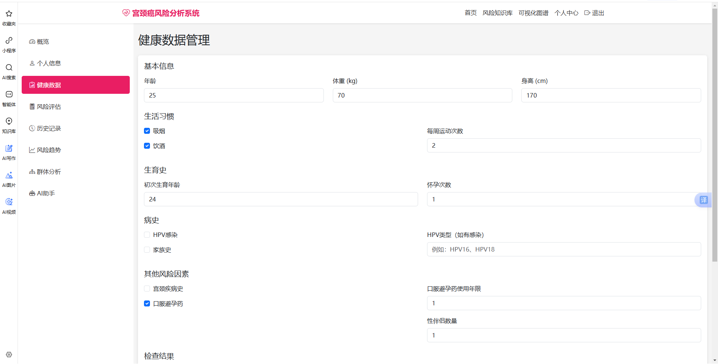Enable the HPV感染 checkbox

[147, 235]
